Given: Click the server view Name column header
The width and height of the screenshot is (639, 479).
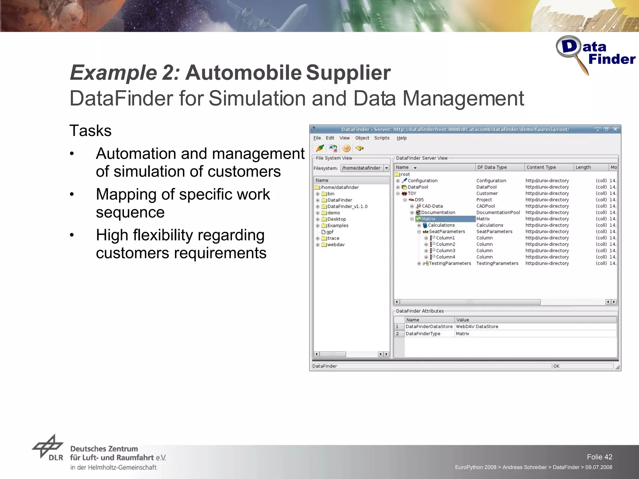Looking at the screenshot, I should point(435,167).
